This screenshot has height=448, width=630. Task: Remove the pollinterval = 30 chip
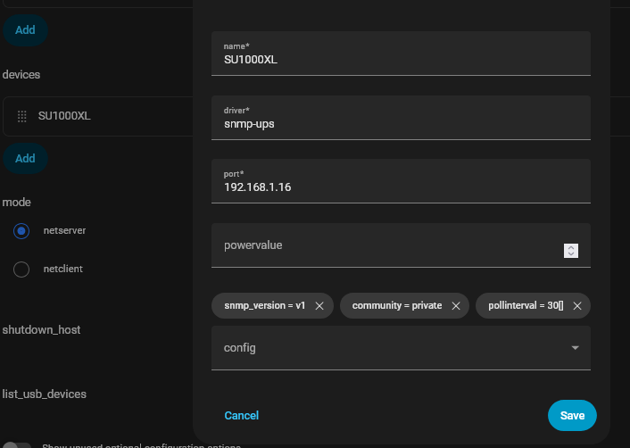(577, 305)
